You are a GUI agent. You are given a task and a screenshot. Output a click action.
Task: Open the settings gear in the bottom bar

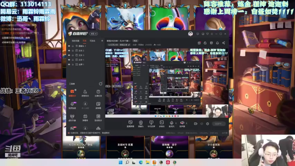(x=208, y=124)
